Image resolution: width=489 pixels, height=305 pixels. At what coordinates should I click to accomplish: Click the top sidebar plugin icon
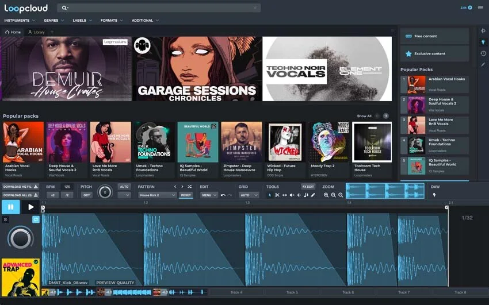pyautogui.click(x=483, y=30)
